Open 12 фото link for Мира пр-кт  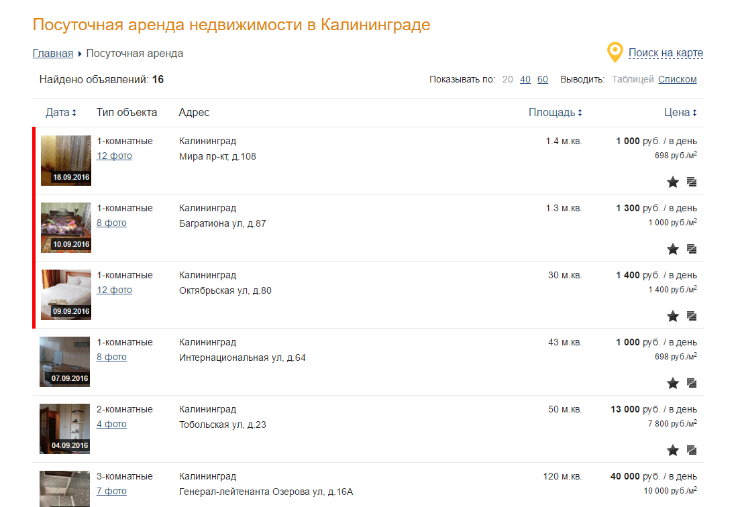tap(114, 156)
